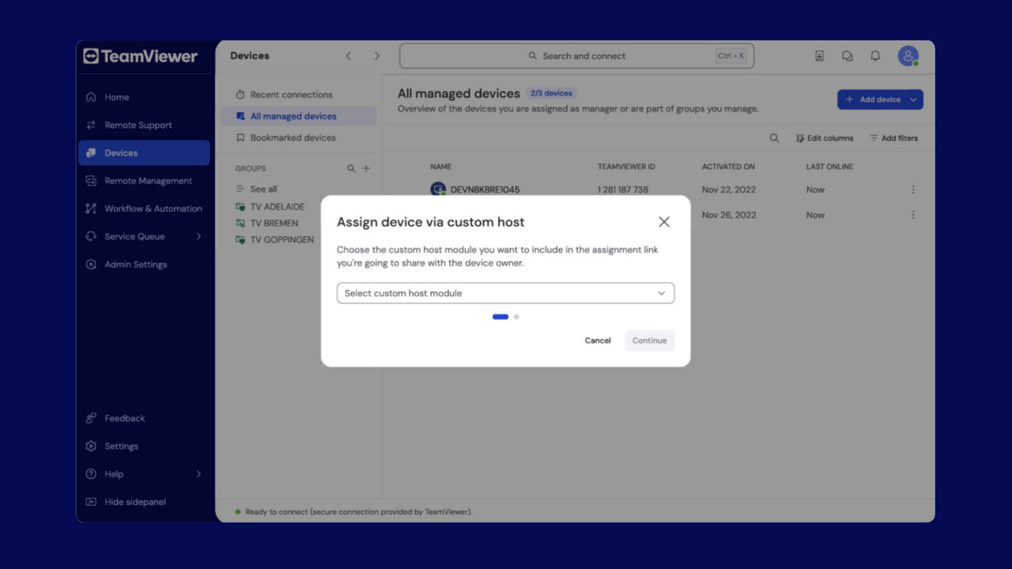The image size is (1012, 569).
Task: Click the Ctrl + K shortcut badge
Action: [731, 56]
